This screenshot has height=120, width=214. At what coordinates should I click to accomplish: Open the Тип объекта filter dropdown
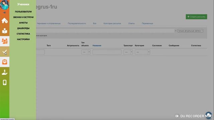pyautogui.click(x=86, y=52)
